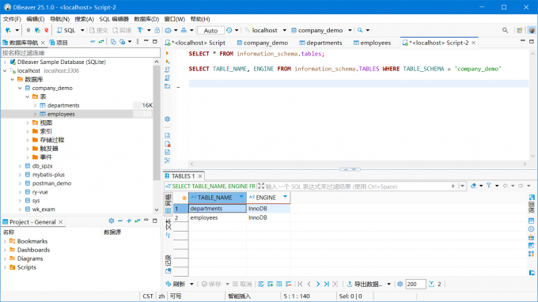This screenshot has width=538, height=302.
Task: Click the link with editor arrows icon
Action: (x=101, y=42)
